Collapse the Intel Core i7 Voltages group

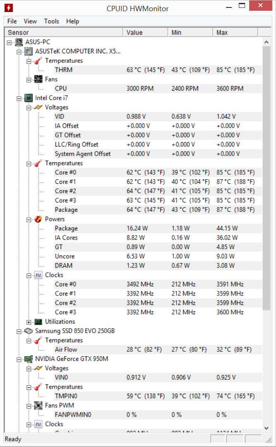(x=29, y=108)
